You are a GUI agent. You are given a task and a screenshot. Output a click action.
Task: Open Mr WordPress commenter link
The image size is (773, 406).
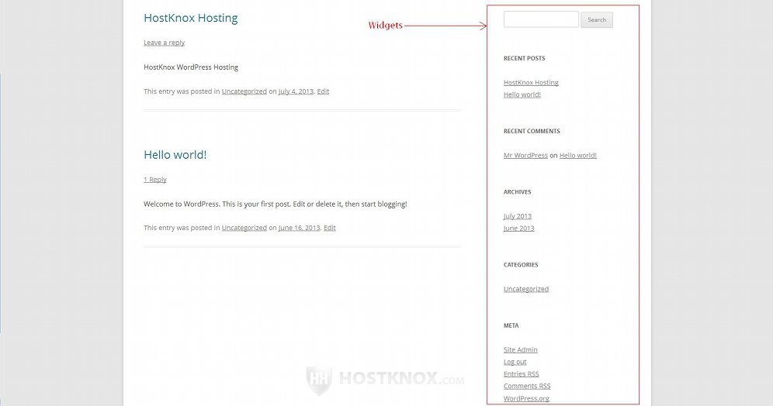point(525,156)
